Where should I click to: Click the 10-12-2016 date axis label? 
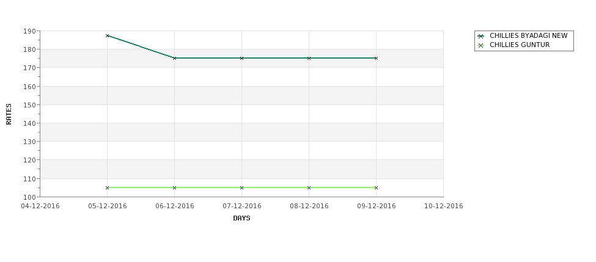click(x=444, y=206)
